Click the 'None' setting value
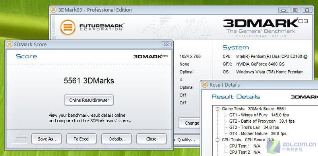Screen dimensions: 318x156 coord(184,64)
